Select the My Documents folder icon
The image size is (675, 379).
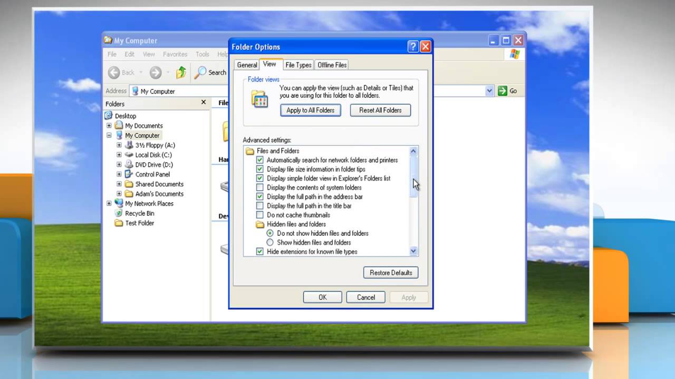(119, 126)
